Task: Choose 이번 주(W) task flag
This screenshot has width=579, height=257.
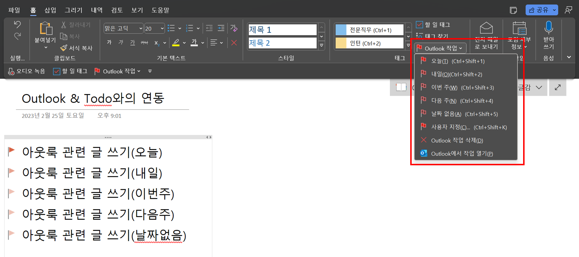Action: tap(466, 87)
